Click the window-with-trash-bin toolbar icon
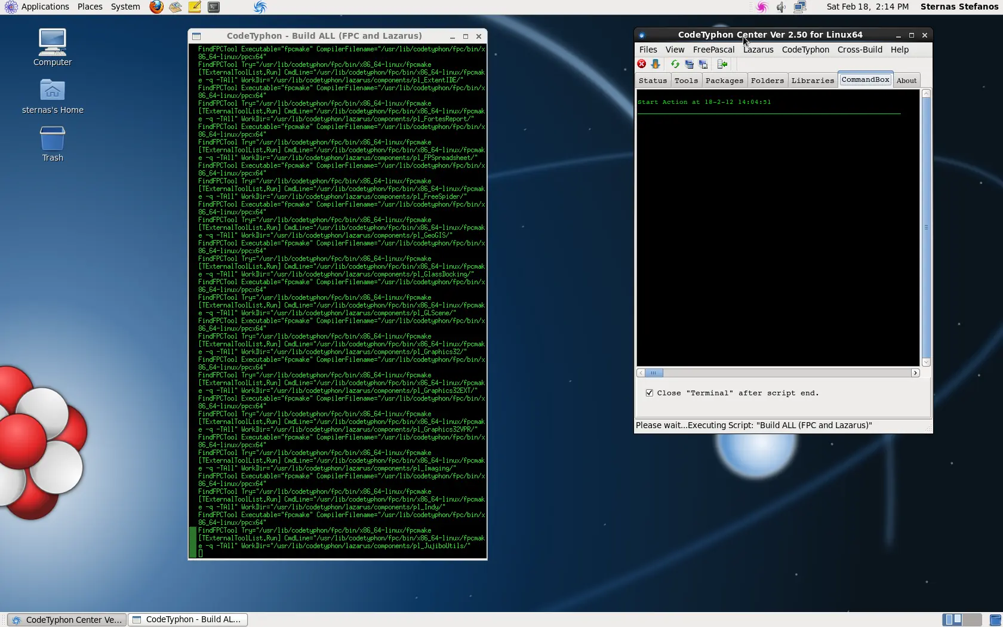 pyautogui.click(x=690, y=64)
